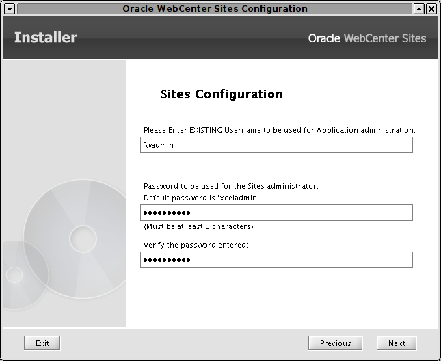Click the 'Must be at least 8 characters' note
The width and height of the screenshot is (441, 361).
point(198,226)
